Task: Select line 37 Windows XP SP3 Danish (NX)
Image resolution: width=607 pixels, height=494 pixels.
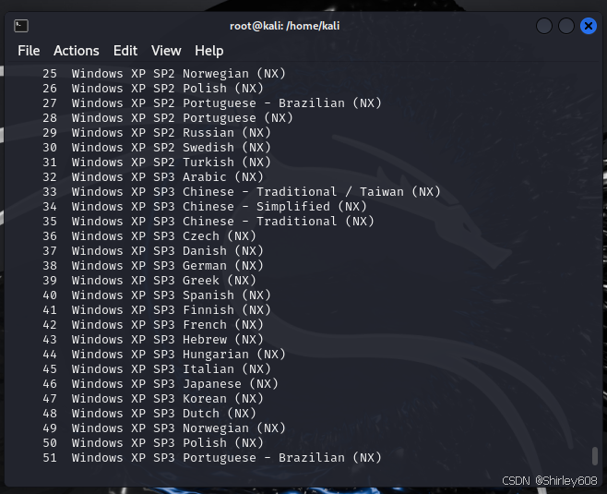Action: click(153, 250)
